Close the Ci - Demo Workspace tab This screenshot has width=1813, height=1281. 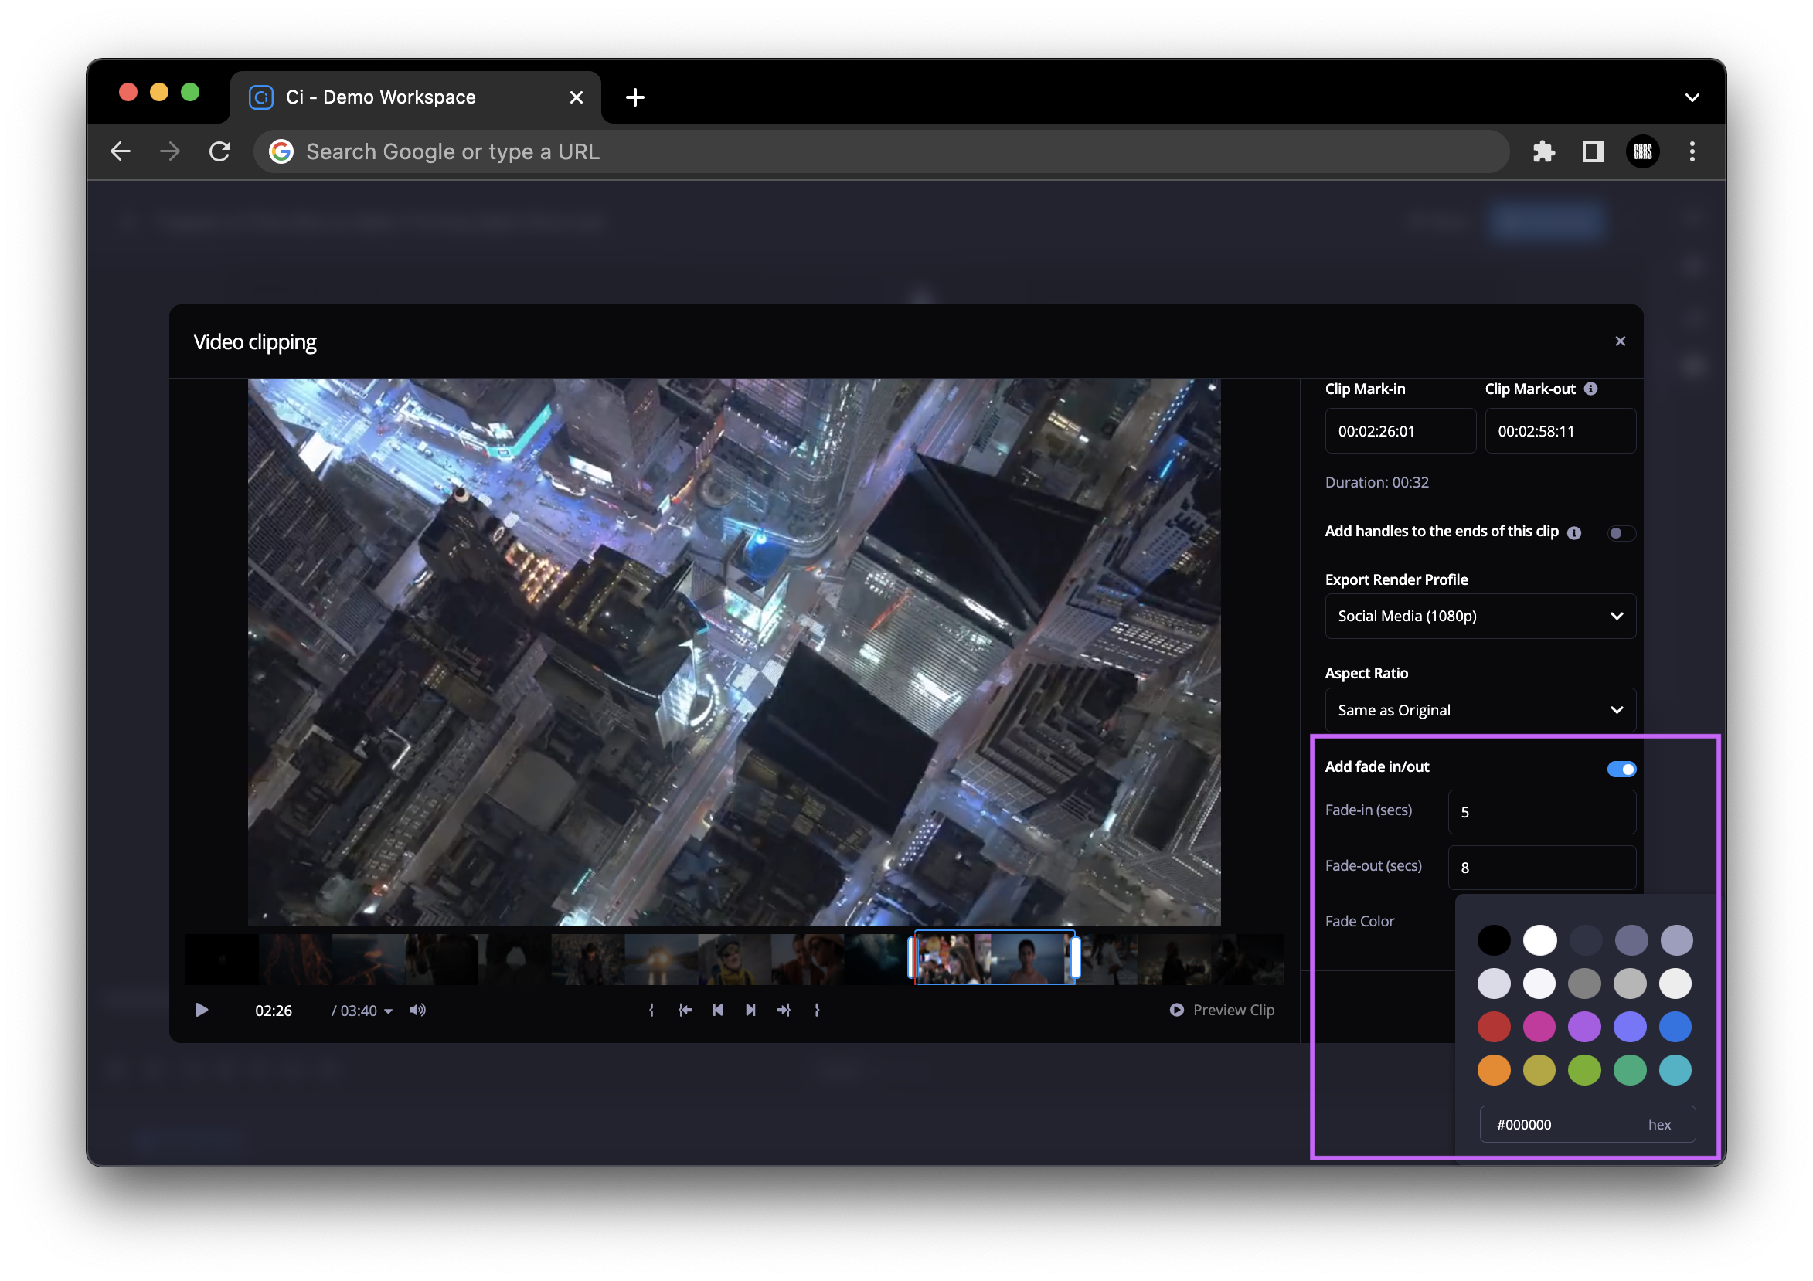pyautogui.click(x=577, y=97)
